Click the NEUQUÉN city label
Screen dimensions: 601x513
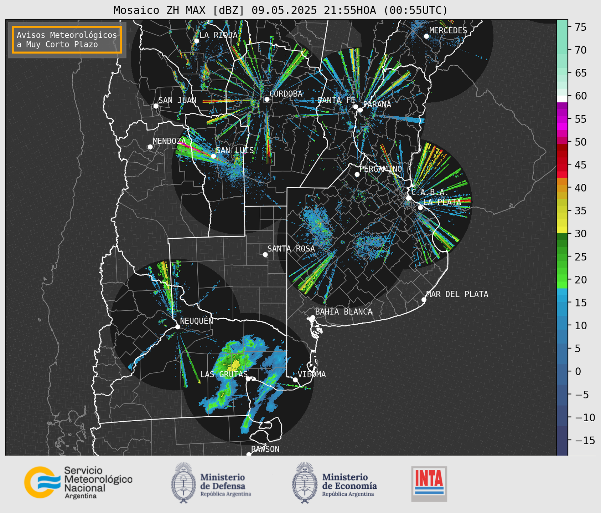pyautogui.click(x=196, y=321)
